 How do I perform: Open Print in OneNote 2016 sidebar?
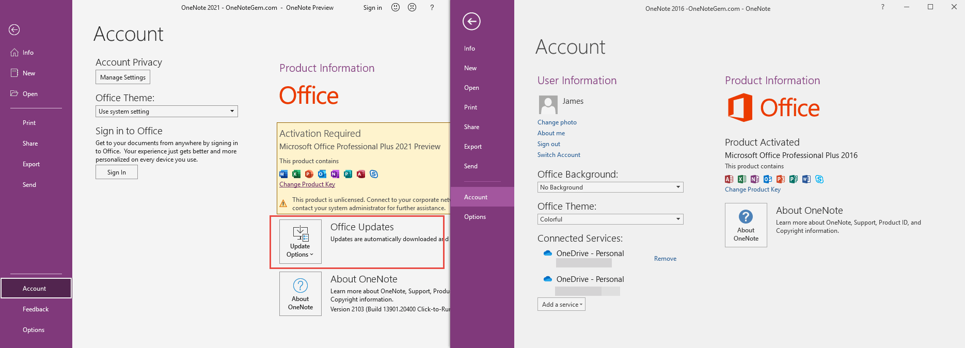[482, 107]
